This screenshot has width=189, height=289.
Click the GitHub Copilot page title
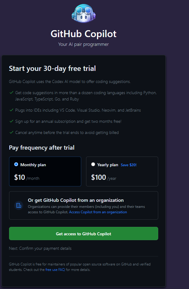point(83,33)
